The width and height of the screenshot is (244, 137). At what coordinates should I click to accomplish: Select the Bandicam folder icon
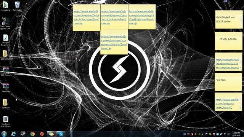tap(6, 104)
